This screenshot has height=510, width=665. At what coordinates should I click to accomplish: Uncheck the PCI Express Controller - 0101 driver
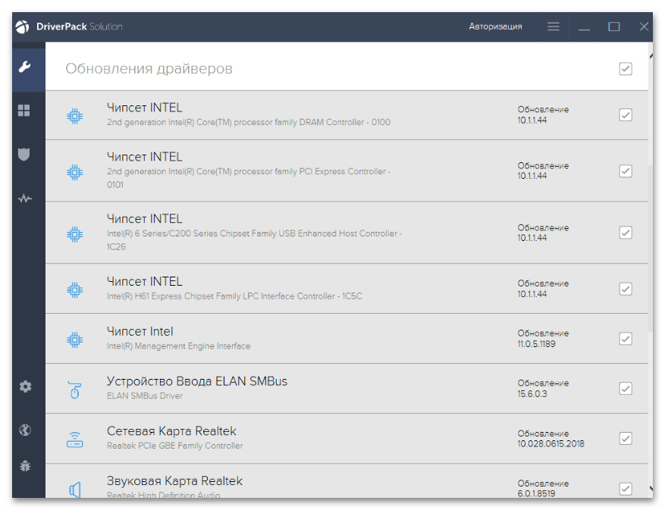pyautogui.click(x=626, y=171)
